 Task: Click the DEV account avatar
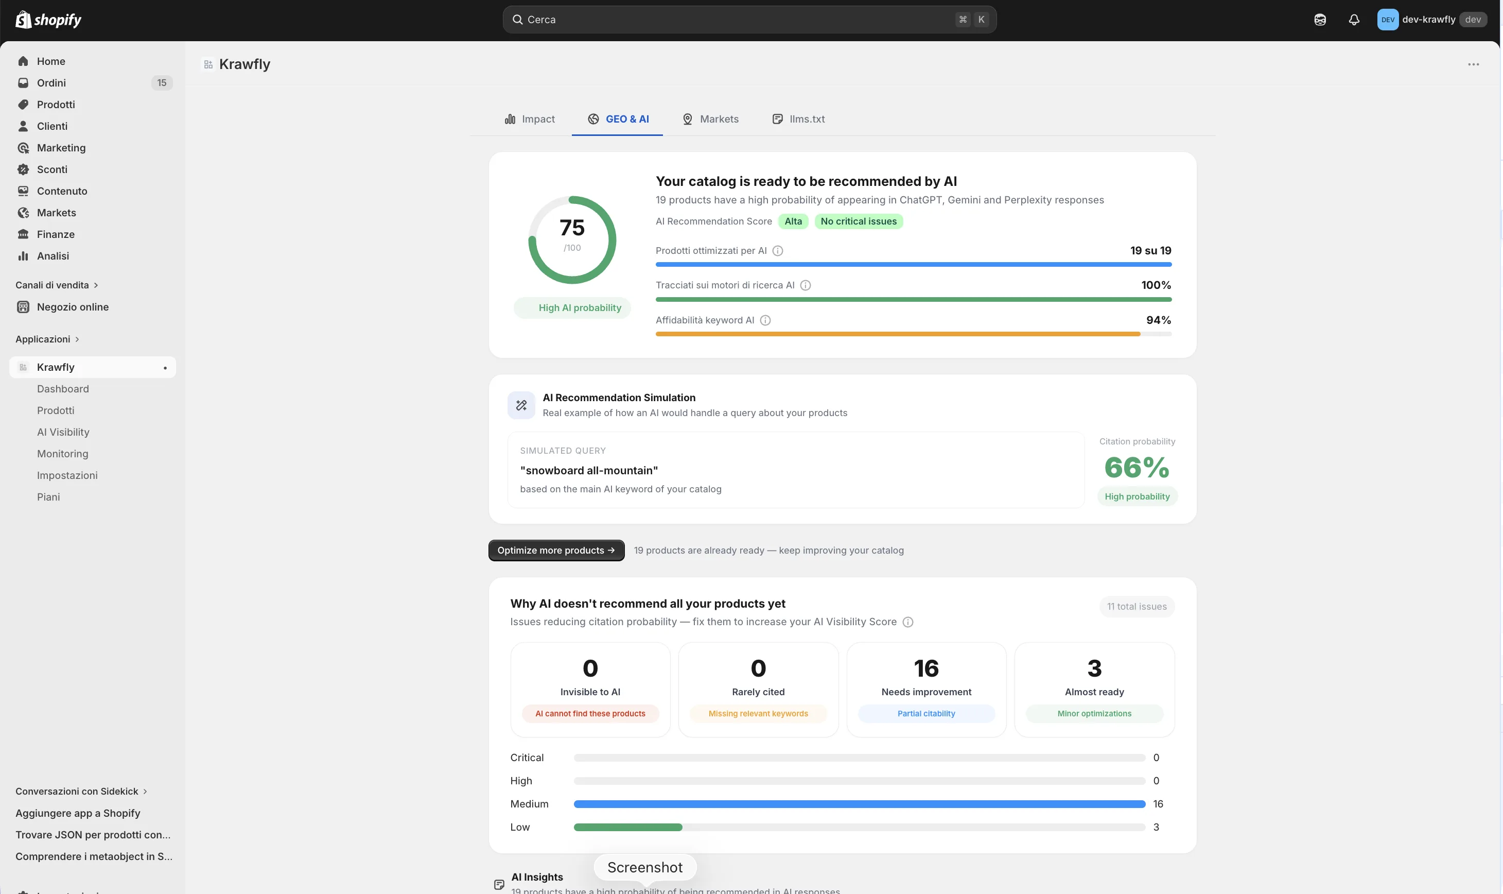point(1387,20)
